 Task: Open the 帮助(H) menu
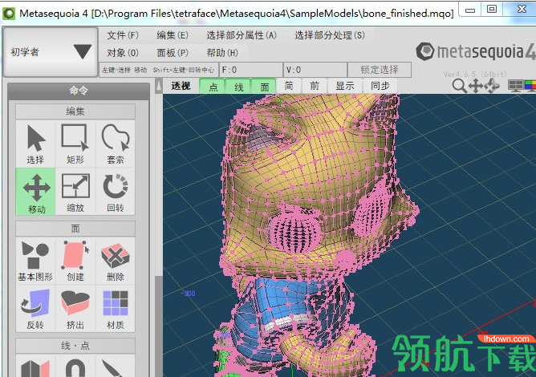point(222,53)
